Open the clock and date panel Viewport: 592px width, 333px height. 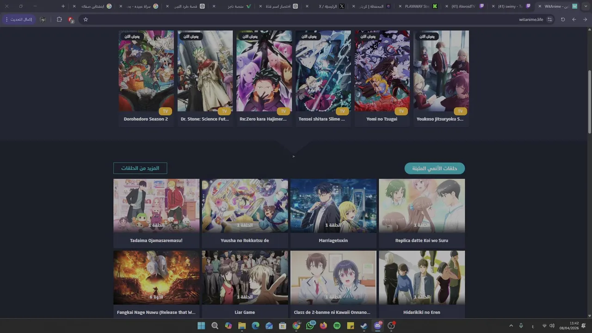tap(569, 326)
